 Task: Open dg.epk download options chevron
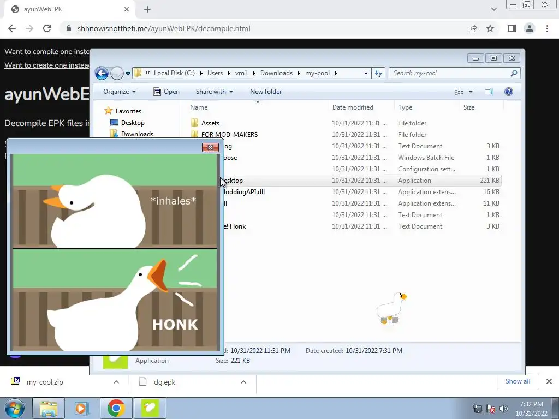click(x=243, y=382)
